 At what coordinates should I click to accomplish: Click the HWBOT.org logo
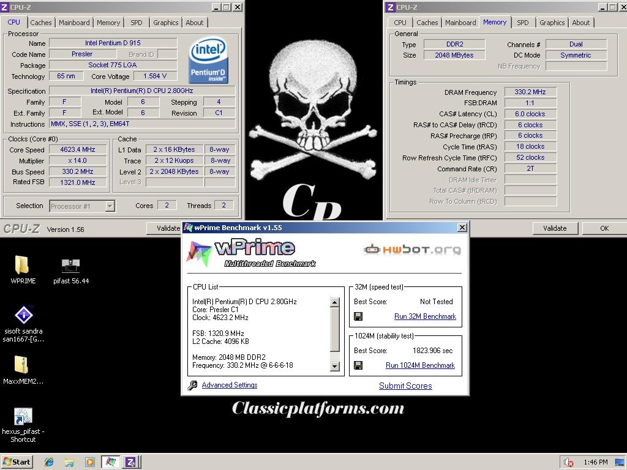412,250
